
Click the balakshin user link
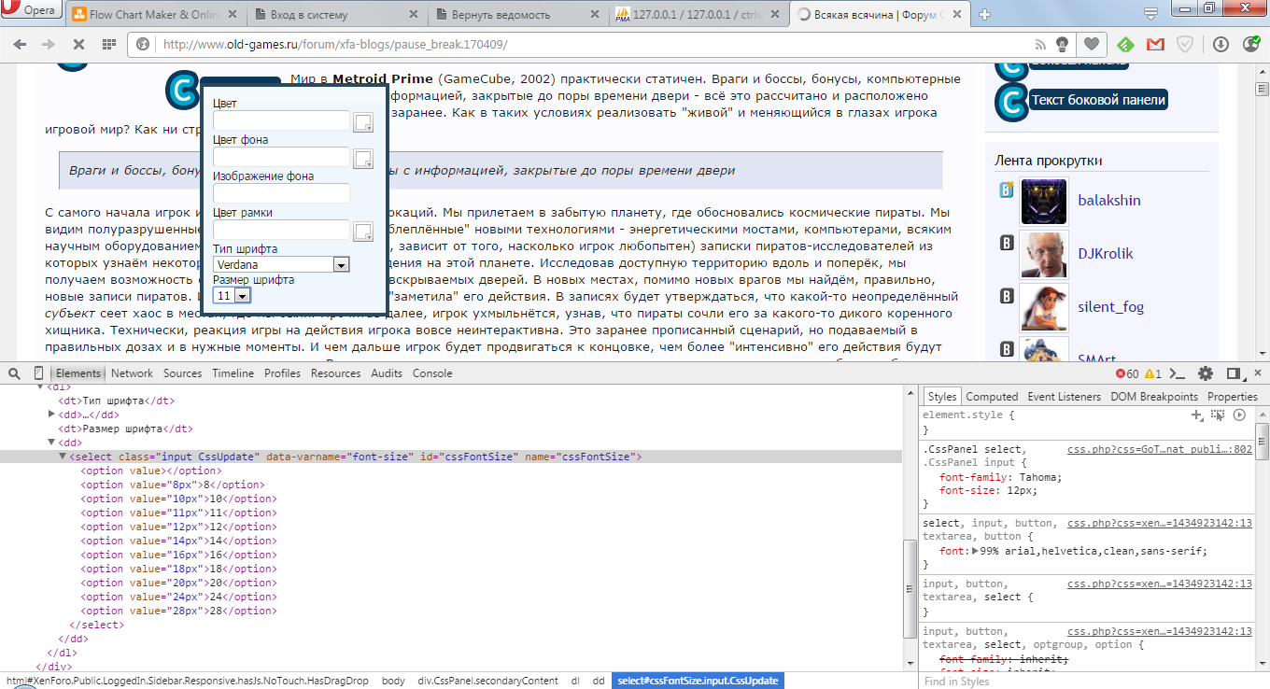point(1108,200)
